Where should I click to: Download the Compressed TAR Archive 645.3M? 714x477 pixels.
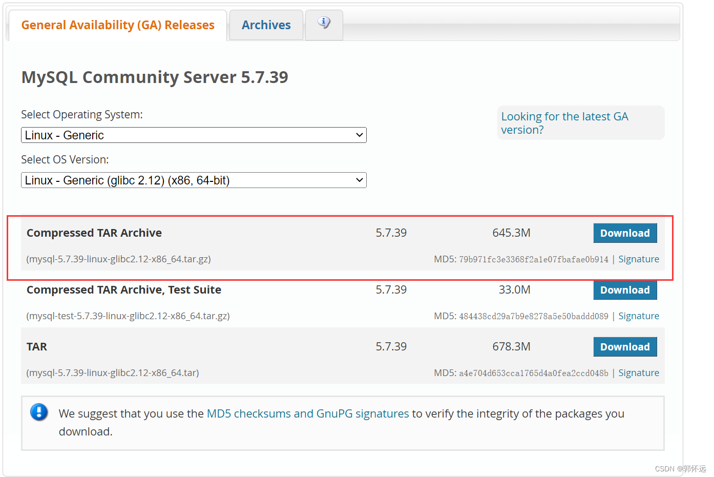coord(625,233)
